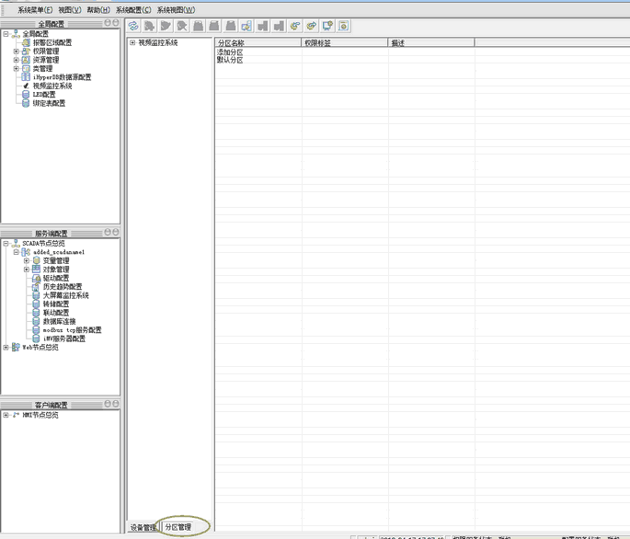Click the colored window-with-gear toolbar icon
Image resolution: width=630 pixels, height=539 pixels.
pyautogui.click(x=246, y=26)
